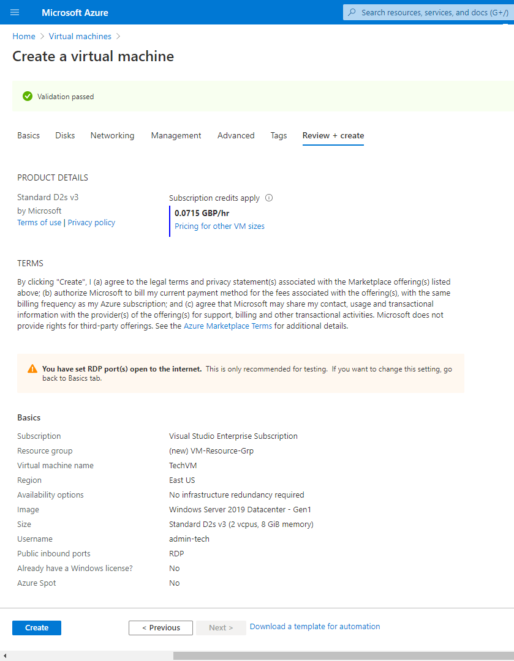The width and height of the screenshot is (514, 661).
Task: Click the Windows Server 2019 Datacenter image value
Action: tap(240, 509)
